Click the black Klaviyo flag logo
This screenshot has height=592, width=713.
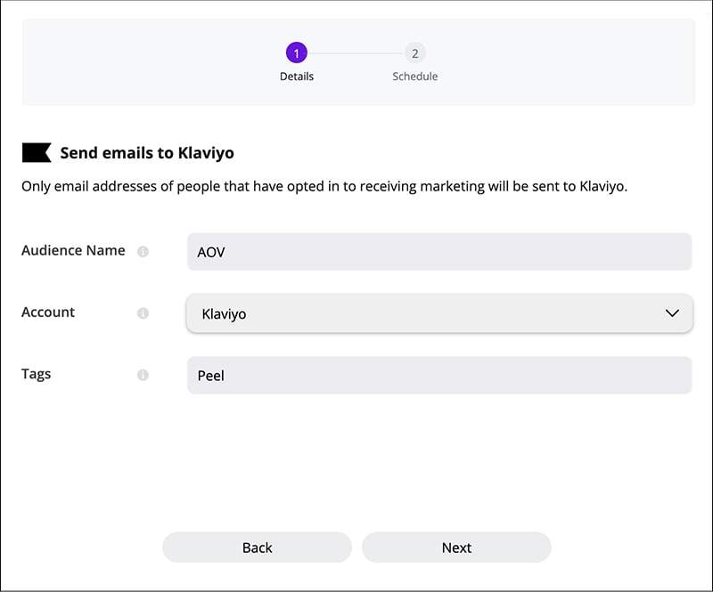point(37,153)
